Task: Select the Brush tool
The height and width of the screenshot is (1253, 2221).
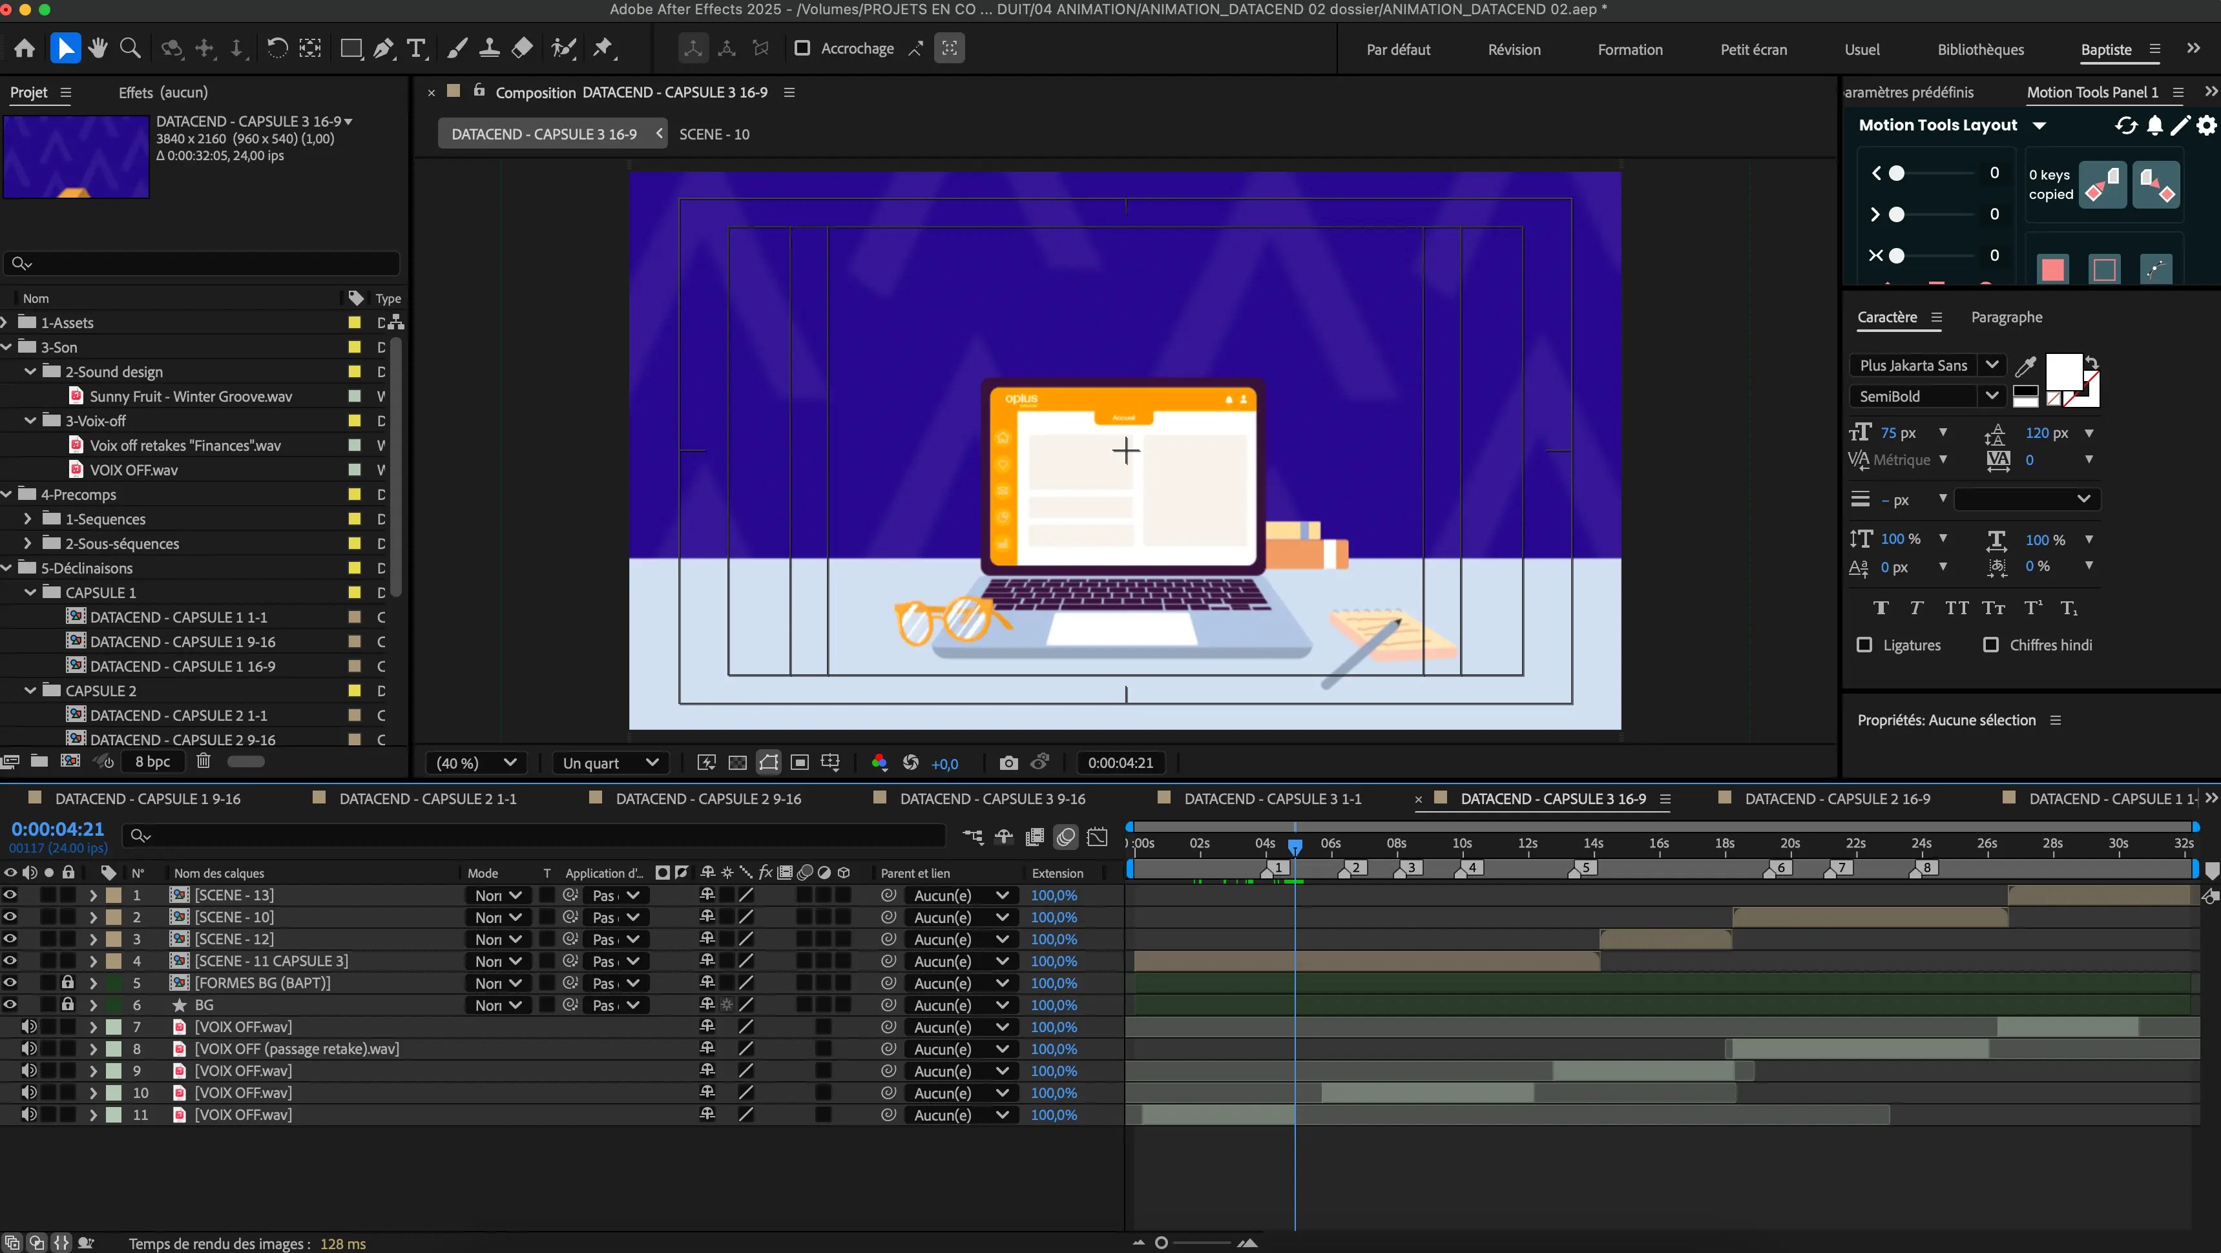Action: (x=457, y=48)
